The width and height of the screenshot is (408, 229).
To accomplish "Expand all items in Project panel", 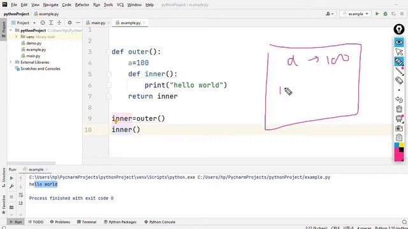I will (51, 23).
